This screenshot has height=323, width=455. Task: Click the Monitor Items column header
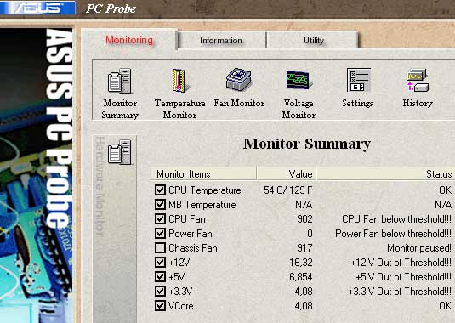pyautogui.click(x=203, y=174)
